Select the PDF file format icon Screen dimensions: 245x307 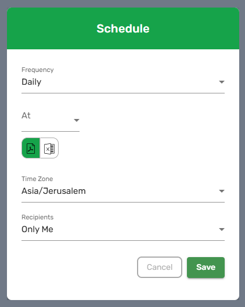click(x=31, y=148)
